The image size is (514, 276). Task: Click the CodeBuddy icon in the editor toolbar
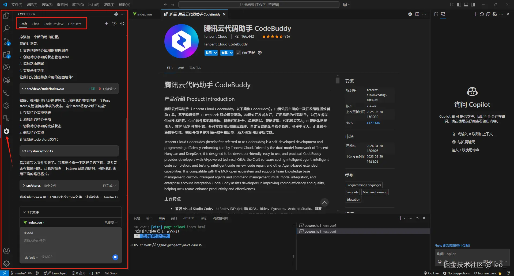click(410, 14)
